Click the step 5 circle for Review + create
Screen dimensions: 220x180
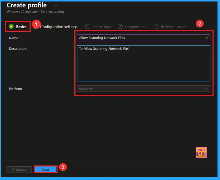coord(156,27)
